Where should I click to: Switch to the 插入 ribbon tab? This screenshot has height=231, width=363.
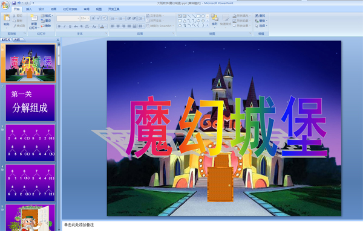point(28,9)
